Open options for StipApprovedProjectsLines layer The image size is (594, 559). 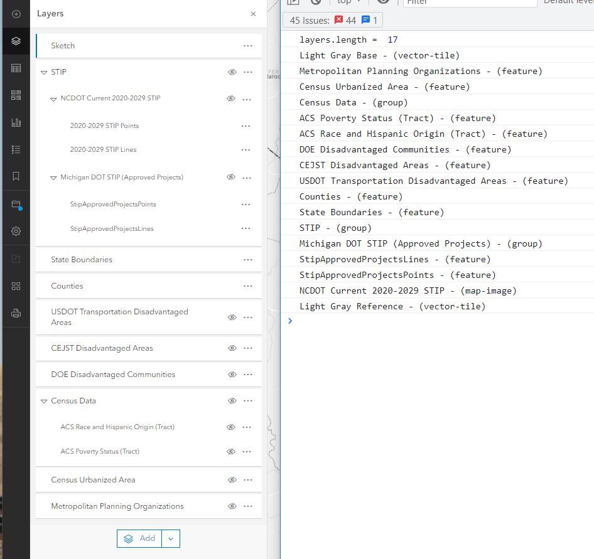pyautogui.click(x=246, y=228)
